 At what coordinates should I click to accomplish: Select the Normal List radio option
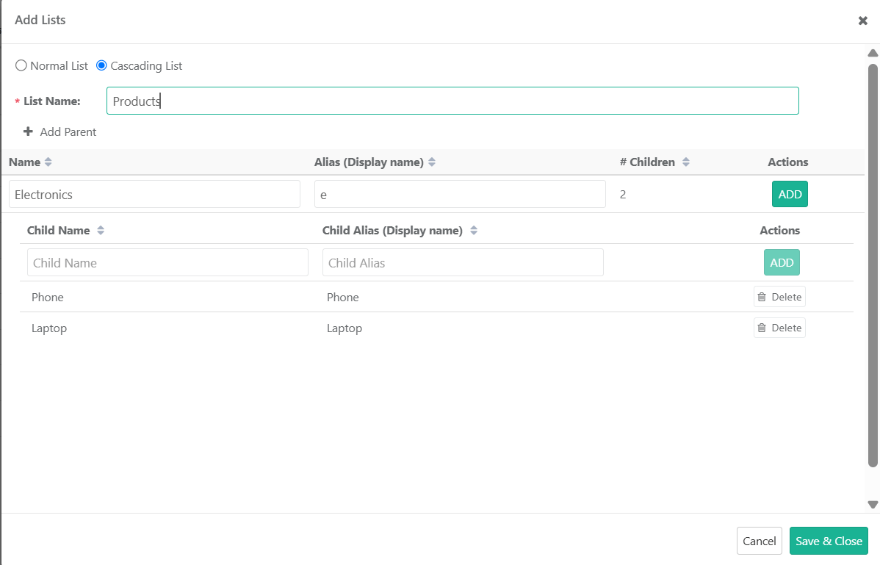(x=21, y=65)
